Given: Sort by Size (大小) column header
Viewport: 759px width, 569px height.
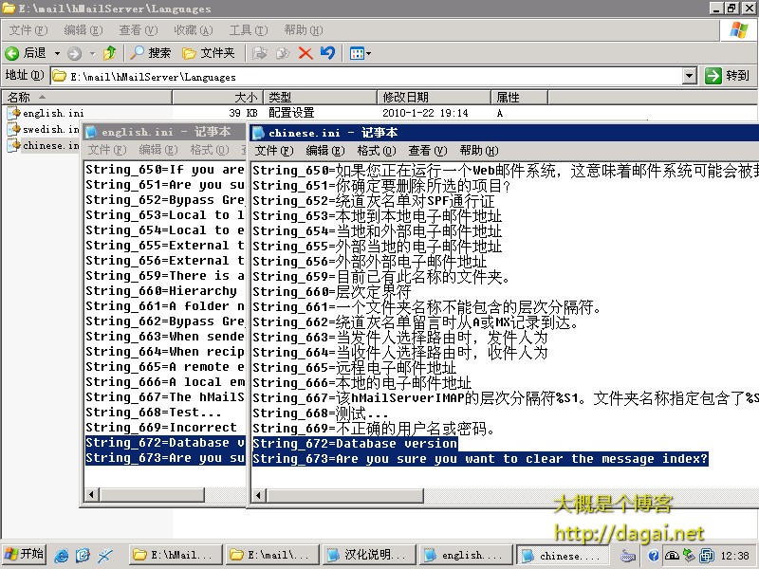Looking at the screenshot, I should pyautogui.click(x=218, y=98).
